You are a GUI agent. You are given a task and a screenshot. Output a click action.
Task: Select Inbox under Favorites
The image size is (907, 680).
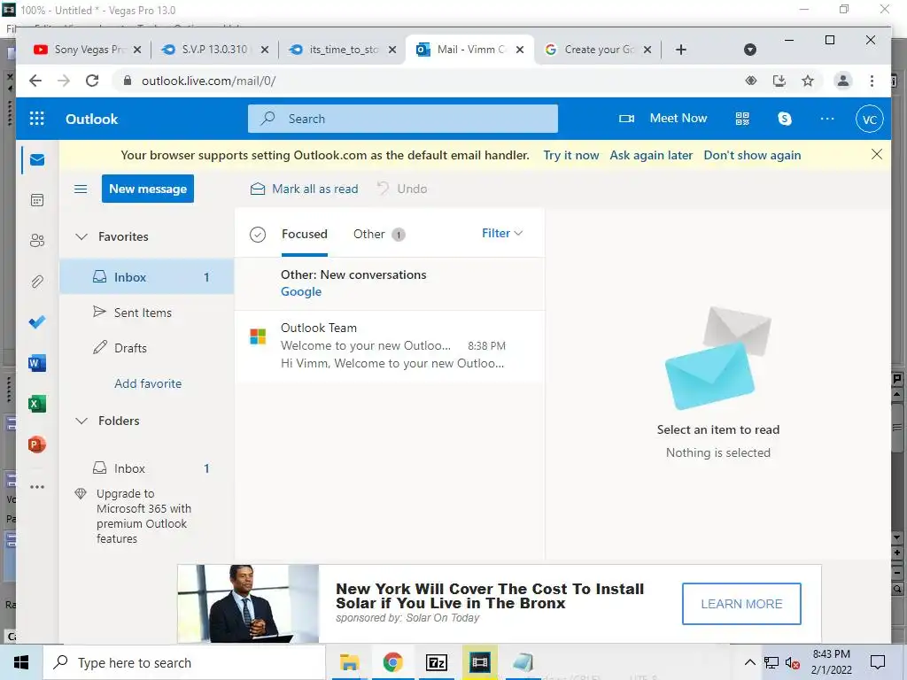pos(146,277)
